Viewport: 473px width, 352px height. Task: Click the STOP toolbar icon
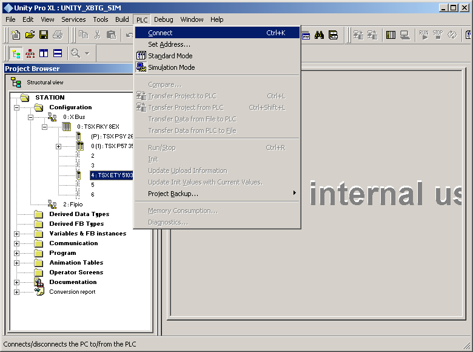438,35
